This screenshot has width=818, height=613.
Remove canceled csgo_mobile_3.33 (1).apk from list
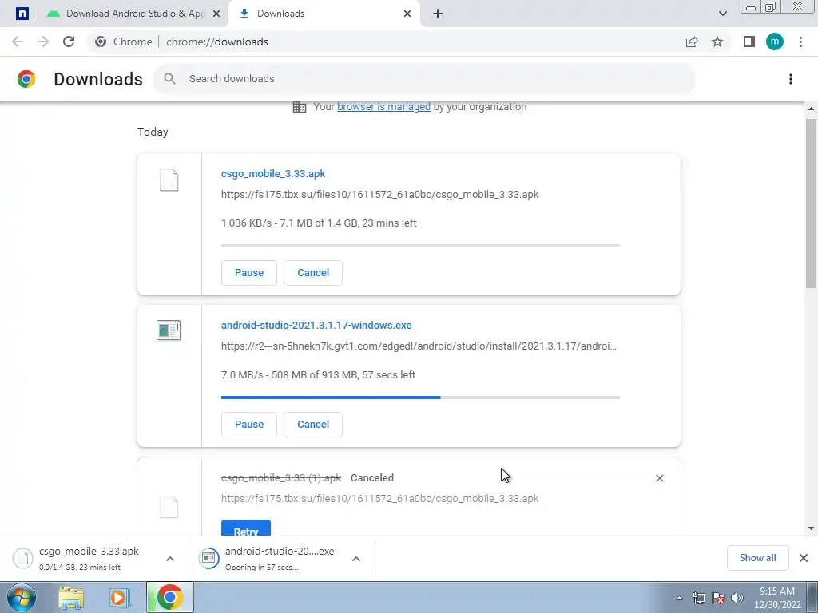659,478
